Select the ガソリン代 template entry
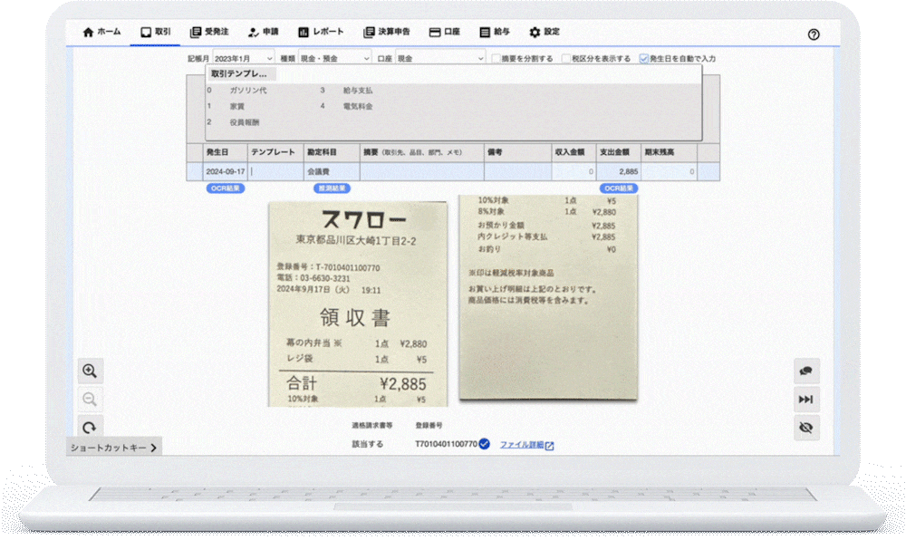This screenshot has height=540, width=906. point(247,91)
